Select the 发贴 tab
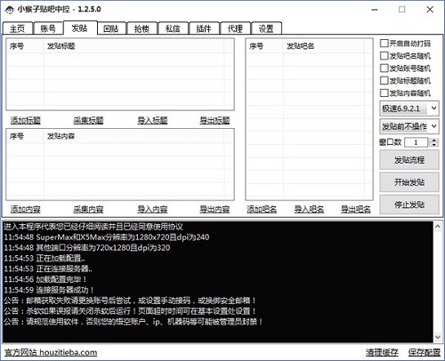Image resolution: width=445 pixels, height=361 pixels. [x=79, y=28]
